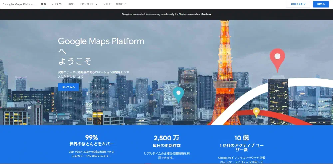This screenshot has width=333, height=164.
Task: Click the small yellow map pin
Action: (x=256, y=113)
